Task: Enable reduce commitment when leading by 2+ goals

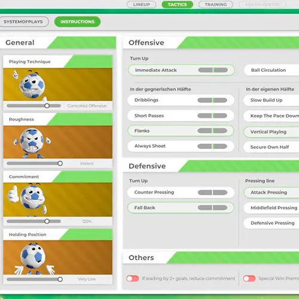Action: [x=133, y=279]
